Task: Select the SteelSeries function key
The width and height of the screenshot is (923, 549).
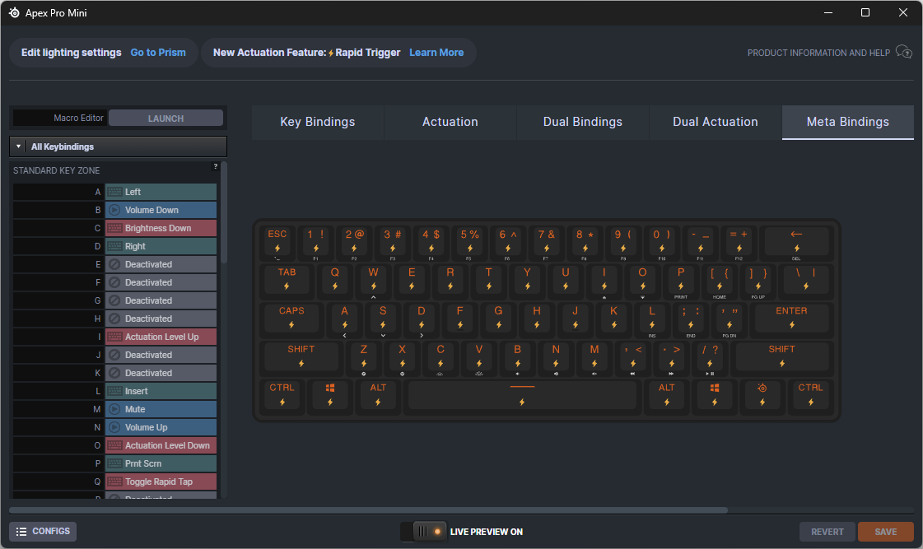Action: tap(762, 394)
